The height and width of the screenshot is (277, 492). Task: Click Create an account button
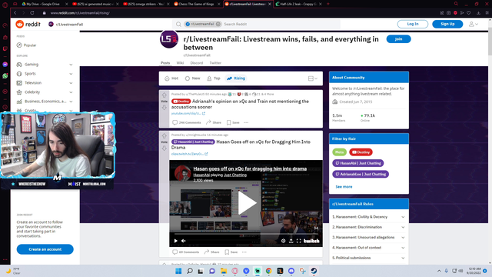pyautogui.click(x=45, y=249)
